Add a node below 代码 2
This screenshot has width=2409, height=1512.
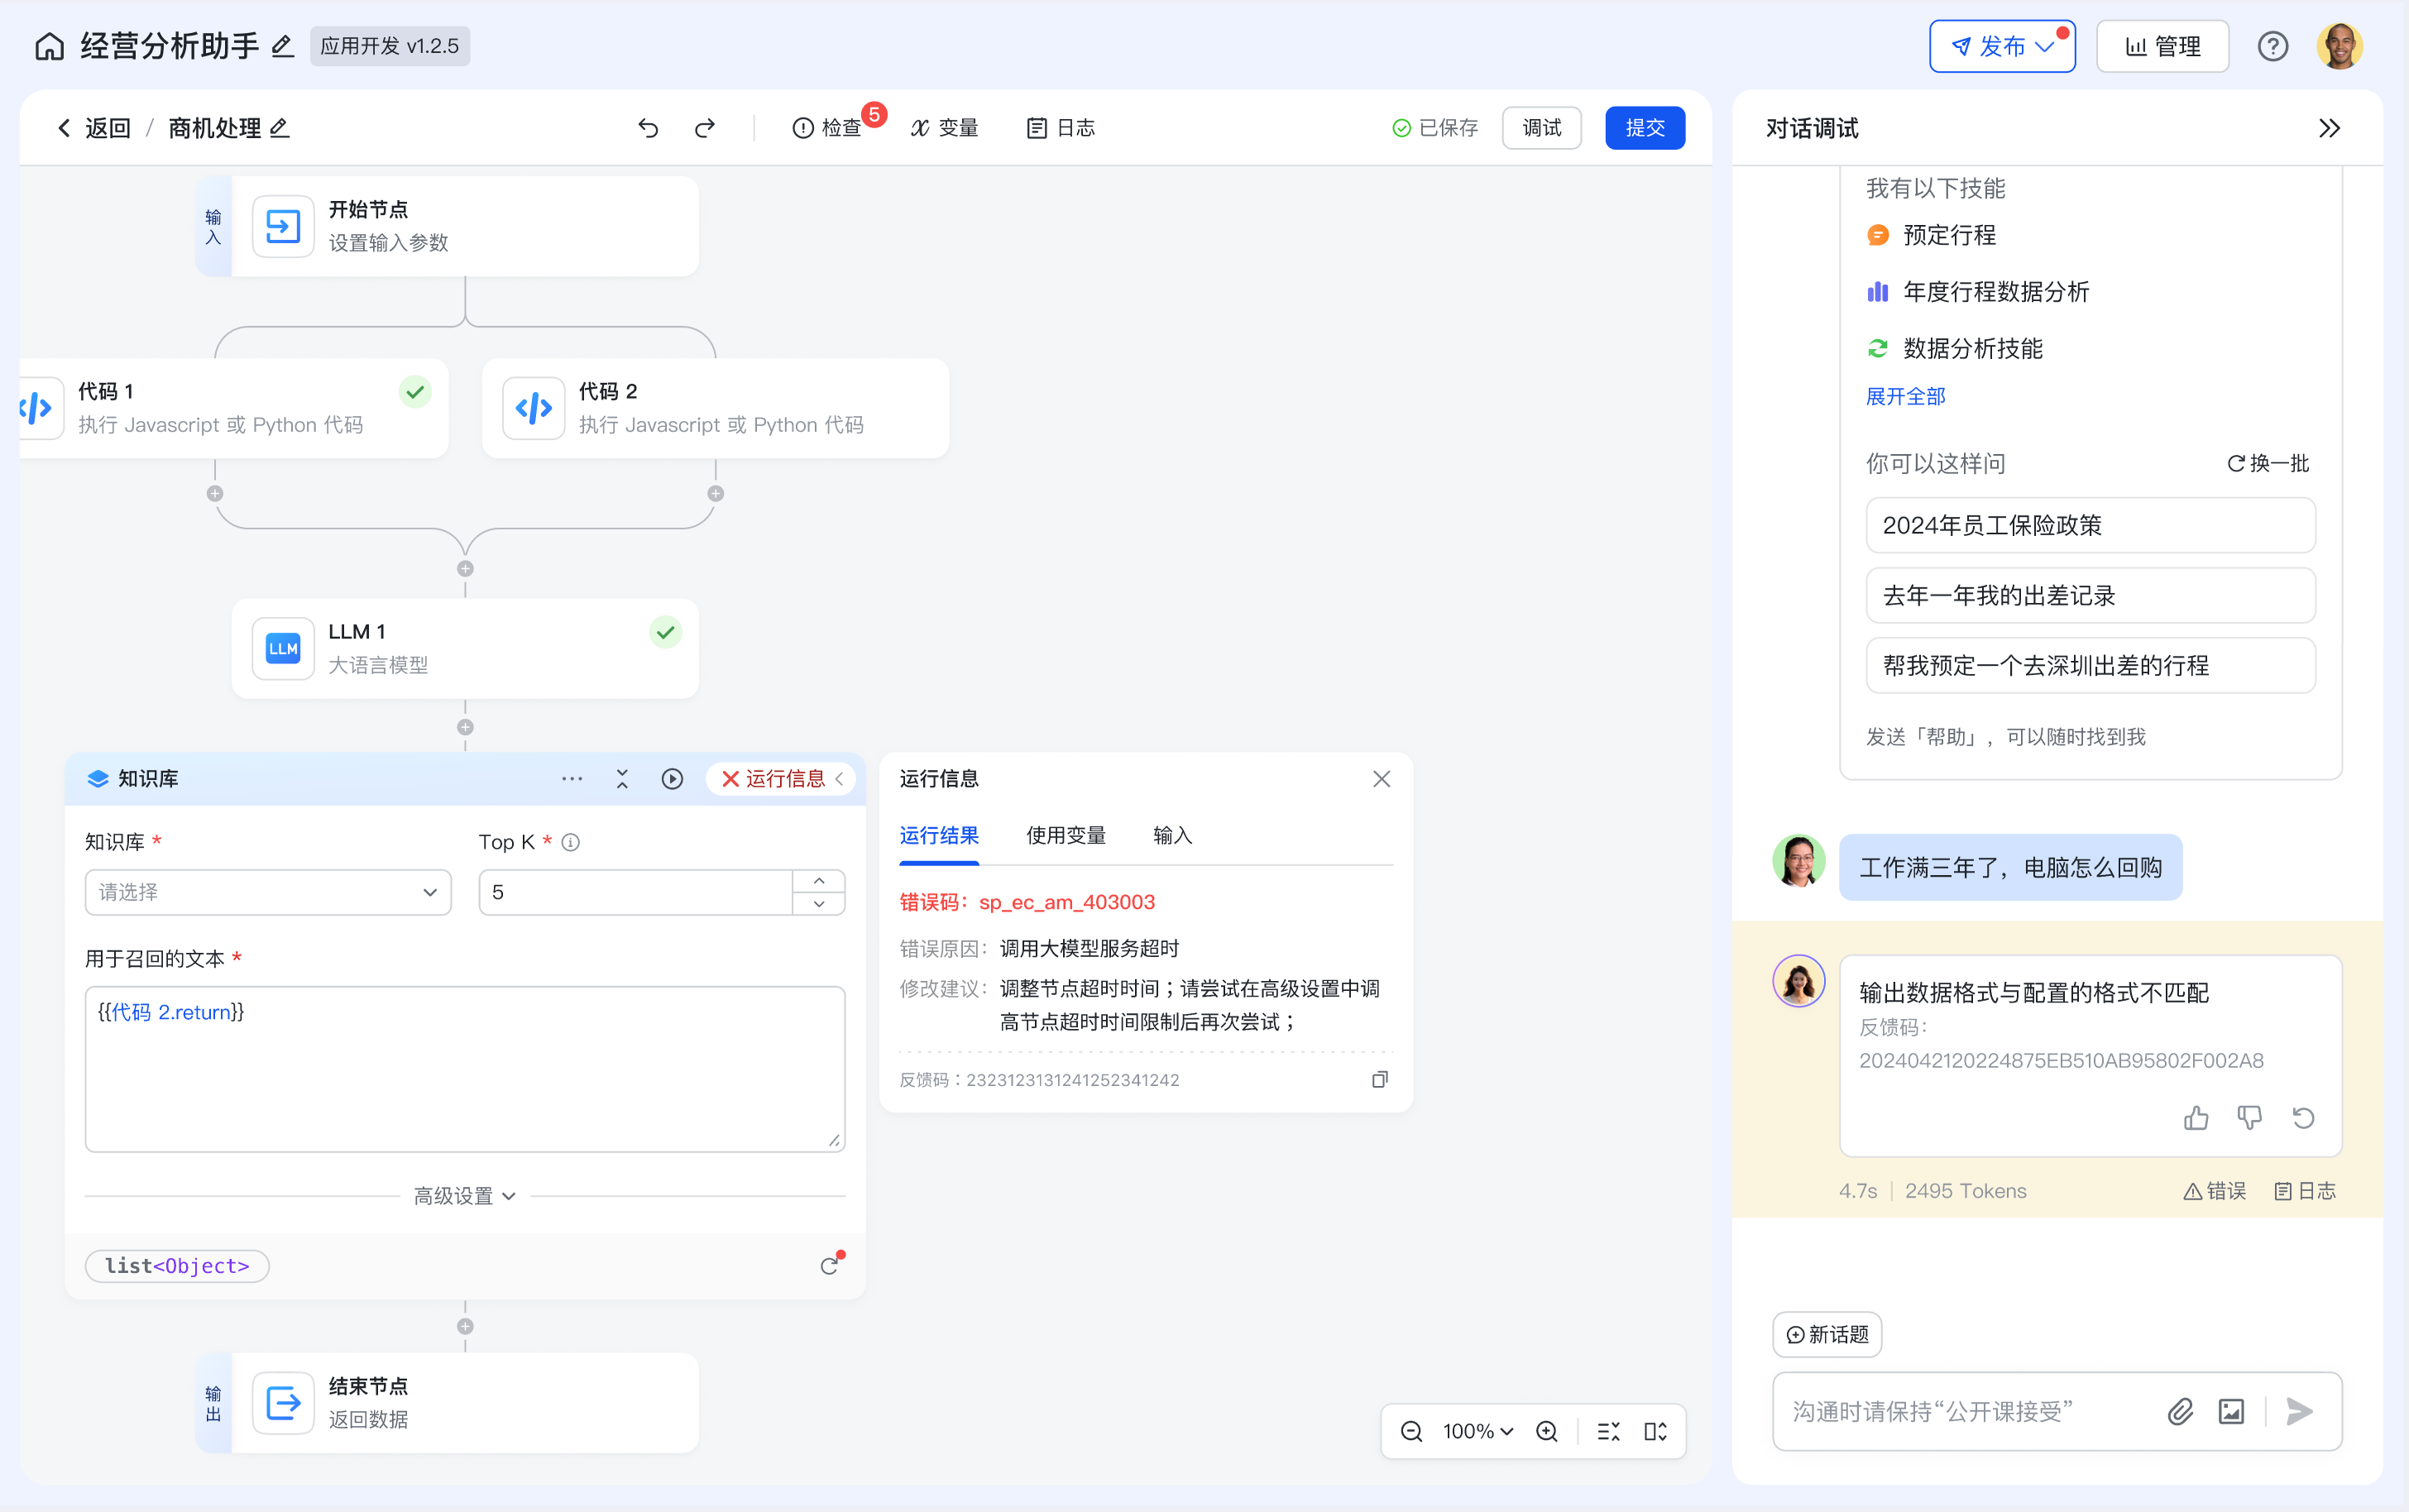[x=715, y=493]
